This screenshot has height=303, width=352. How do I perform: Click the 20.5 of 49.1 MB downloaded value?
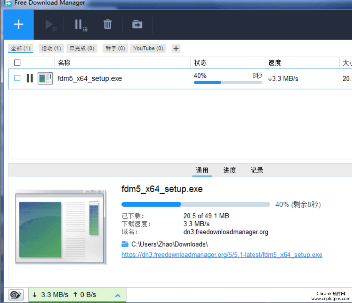coord(206,216)
